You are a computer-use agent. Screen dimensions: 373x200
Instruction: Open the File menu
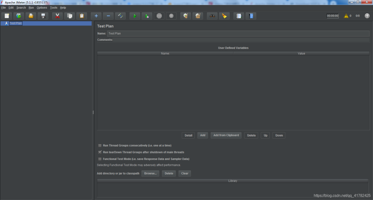[x=3, y=8]
